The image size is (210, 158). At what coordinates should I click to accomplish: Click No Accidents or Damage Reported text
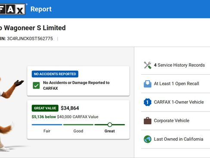[x=76, y=85]
